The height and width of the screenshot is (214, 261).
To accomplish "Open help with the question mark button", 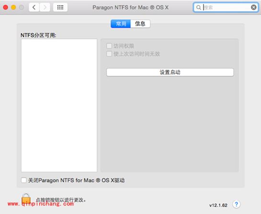I will (x=237, y=204).
